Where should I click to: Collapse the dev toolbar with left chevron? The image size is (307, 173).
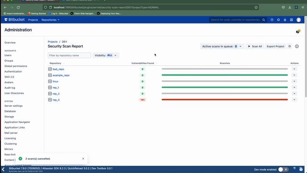point(3,170)
